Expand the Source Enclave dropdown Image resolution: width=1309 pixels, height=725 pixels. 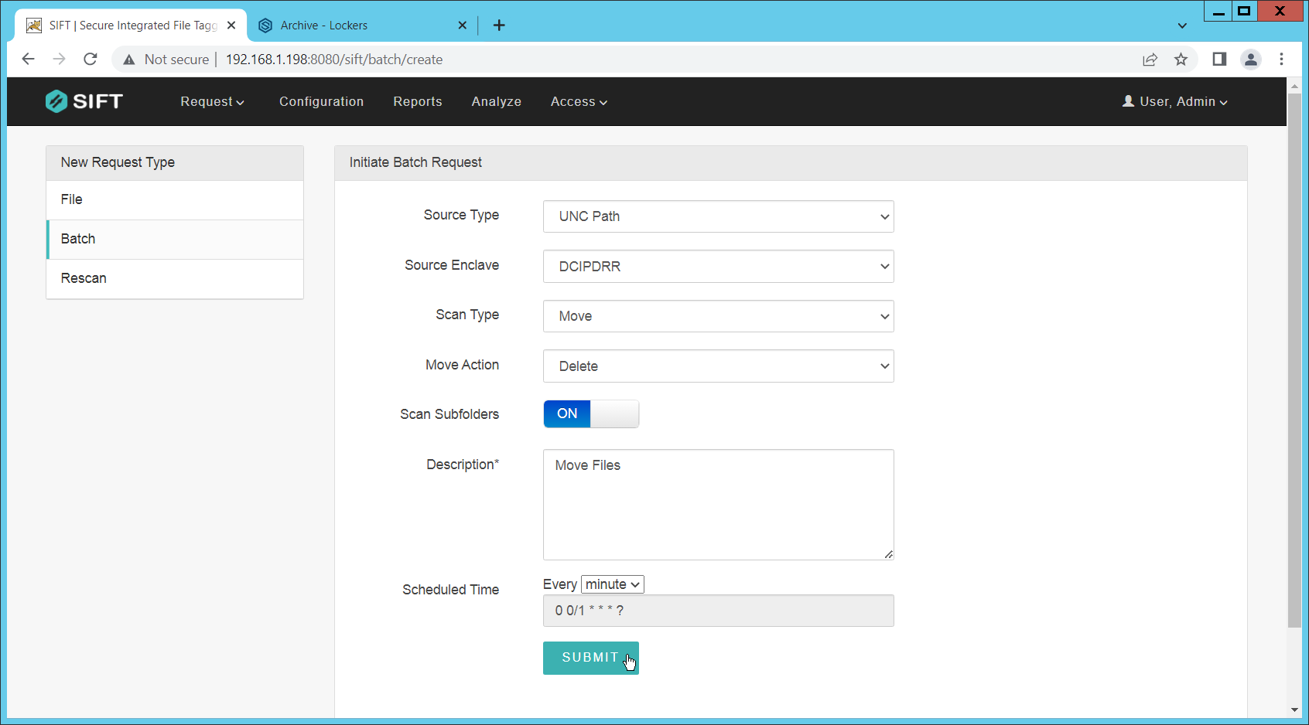718,267
